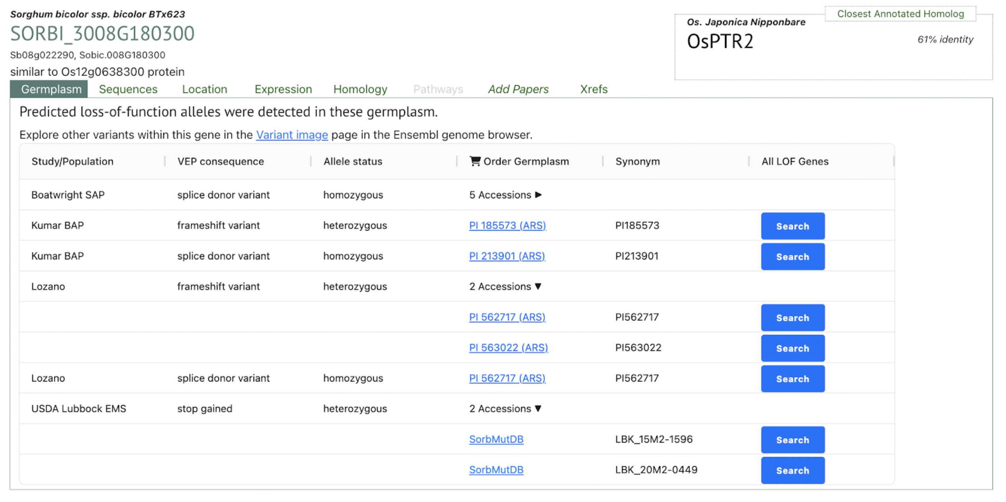Open the Add Papers tab
This screenshot has width=1006, height=502.
[x=518, y=89]
